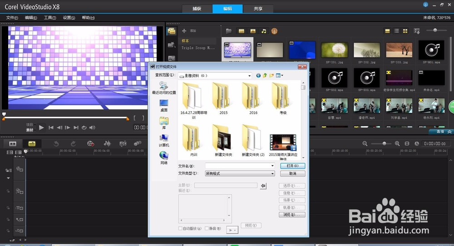Open the 文件(F) menu

tap(12, 18)
